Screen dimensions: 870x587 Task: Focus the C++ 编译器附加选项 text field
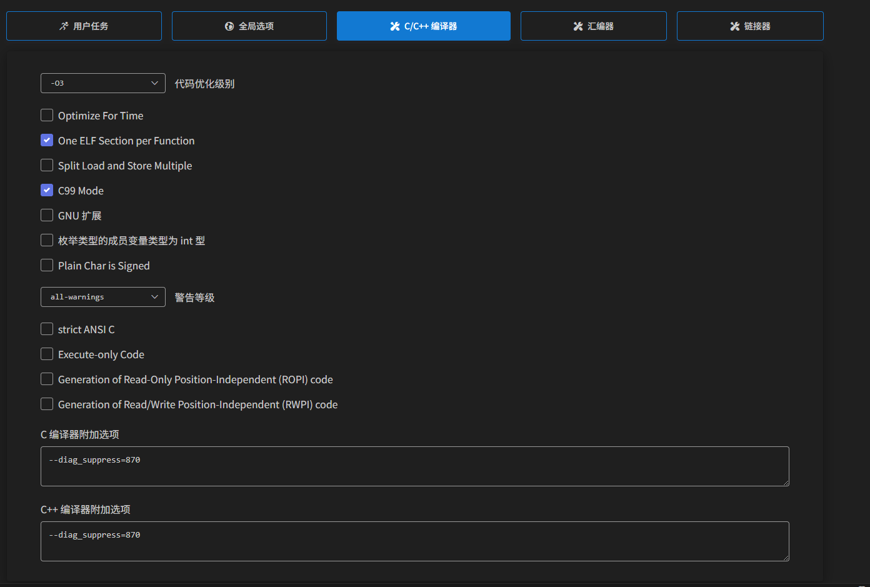[x=415, y=541]
